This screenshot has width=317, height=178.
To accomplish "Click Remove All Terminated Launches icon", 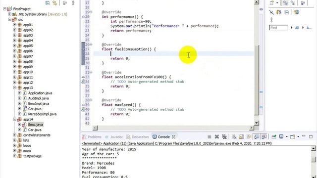I will tap(224, 137).
